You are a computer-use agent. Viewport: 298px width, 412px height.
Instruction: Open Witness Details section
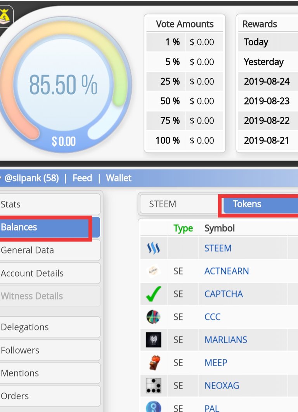(50, 296)
